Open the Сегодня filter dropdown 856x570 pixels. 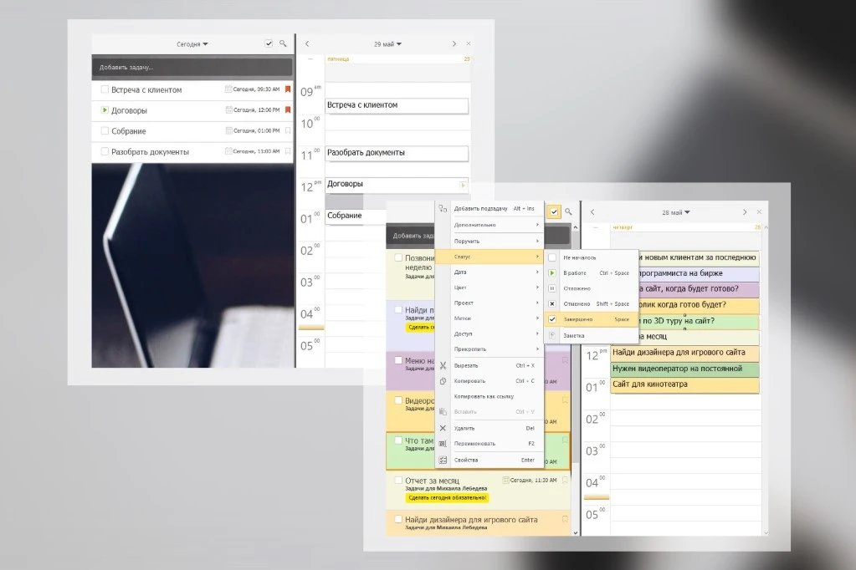click(192, 43)
